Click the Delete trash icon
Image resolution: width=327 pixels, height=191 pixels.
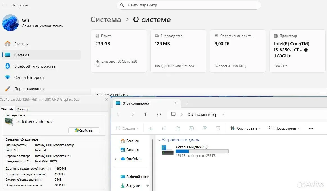click(x=218, y=128)
